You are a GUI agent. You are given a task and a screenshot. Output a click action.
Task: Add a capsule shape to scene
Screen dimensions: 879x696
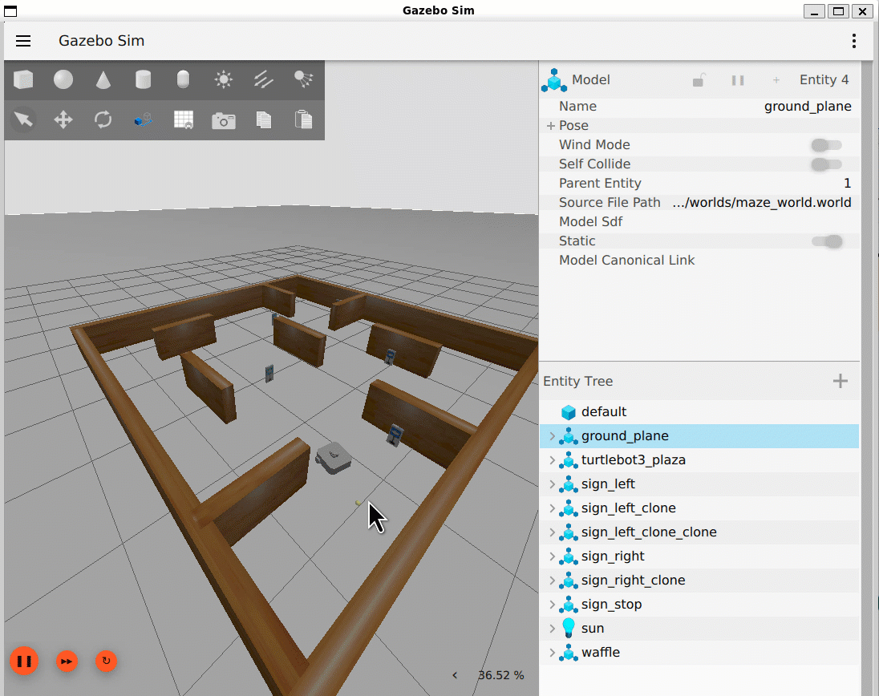click(184, 79)
